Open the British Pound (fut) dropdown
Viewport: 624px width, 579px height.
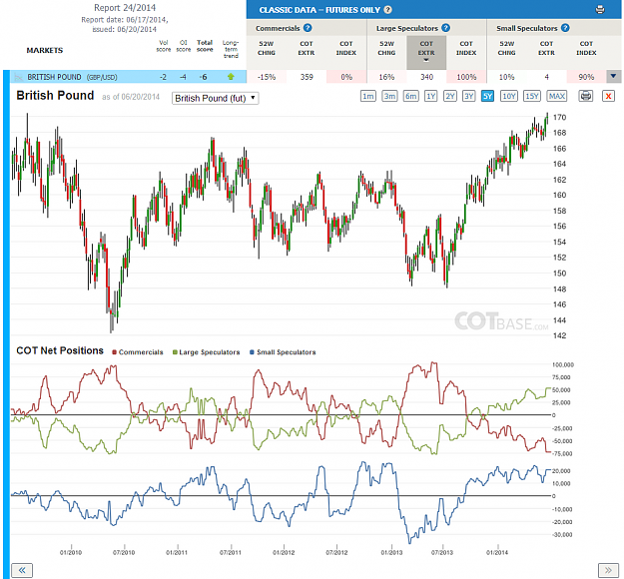tap(216, 98)
